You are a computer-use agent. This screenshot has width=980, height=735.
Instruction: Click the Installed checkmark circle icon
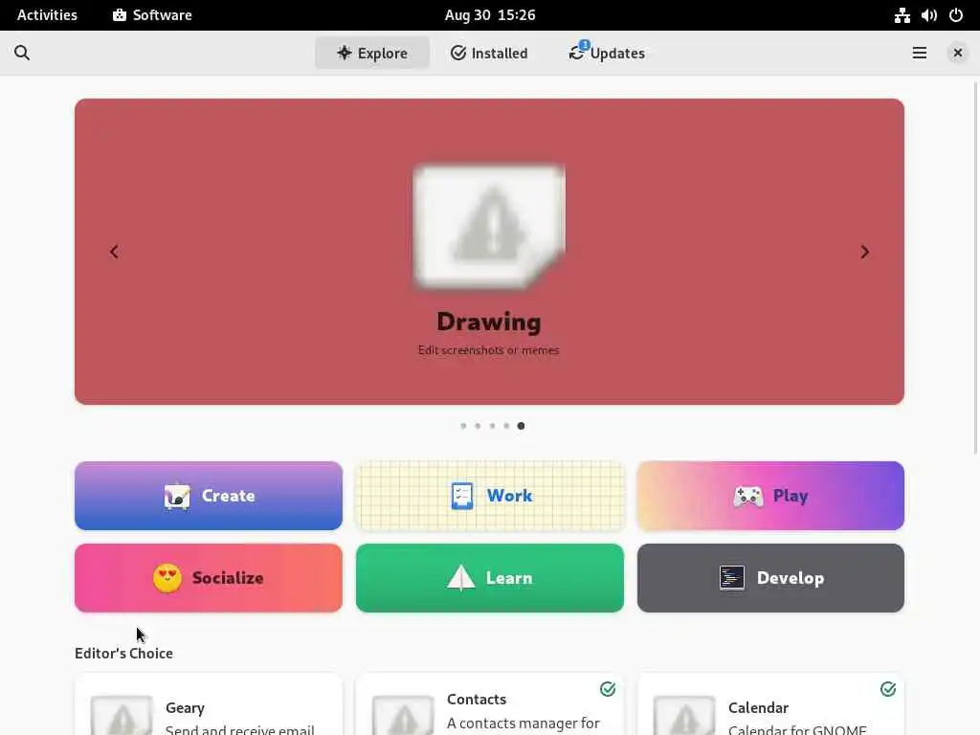458,54
